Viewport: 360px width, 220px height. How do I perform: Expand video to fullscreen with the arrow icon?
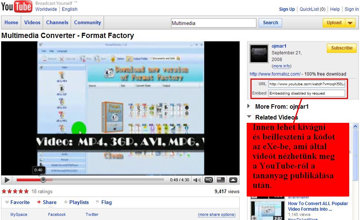(233, 180)
